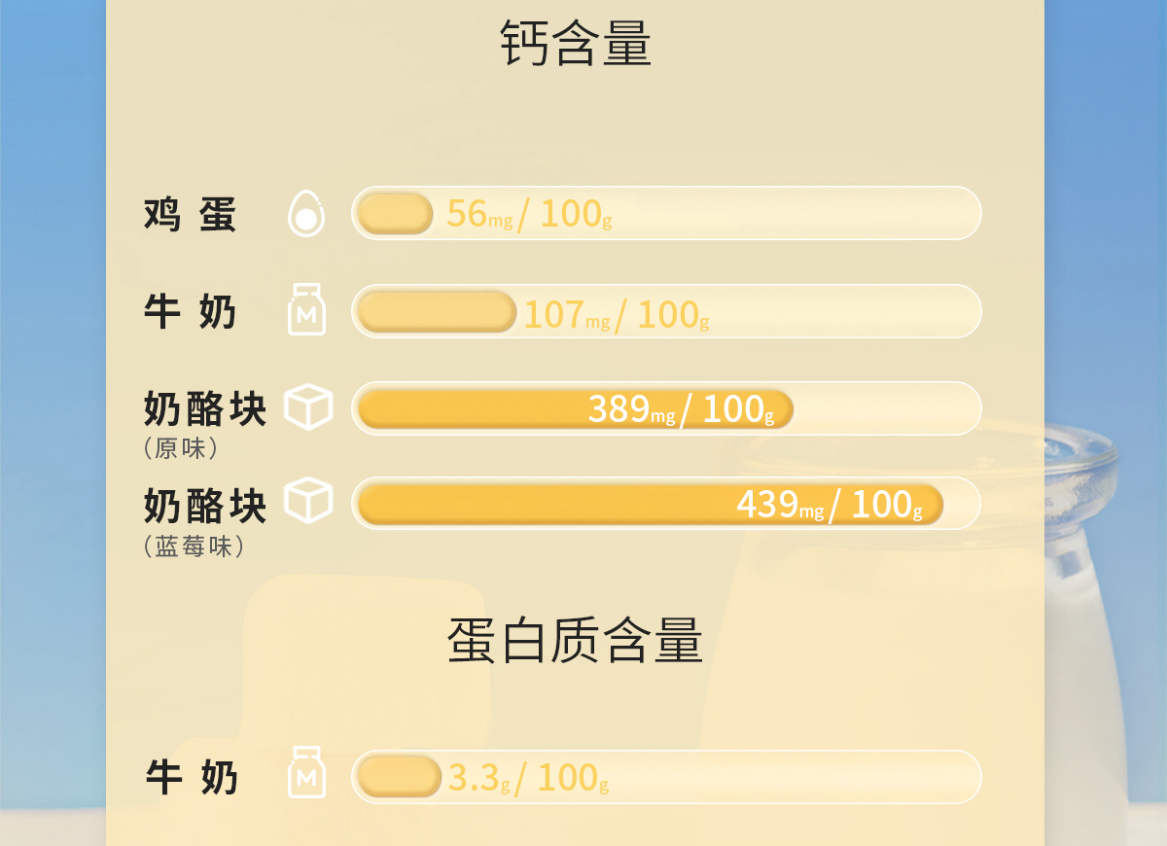Click the (蓝莓味) subtitle text
This screenshot has height=846, width=1167.
(193, 546)
